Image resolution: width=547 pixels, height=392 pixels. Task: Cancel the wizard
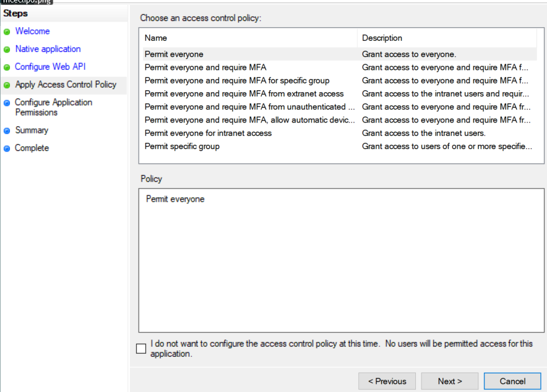(x=512, y=381)
